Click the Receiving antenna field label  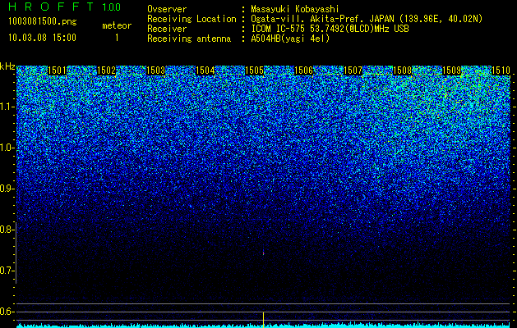pos(189,39)
